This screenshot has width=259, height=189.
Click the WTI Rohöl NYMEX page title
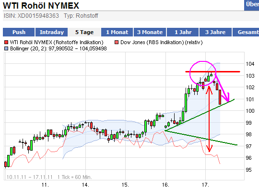(41, 5)
